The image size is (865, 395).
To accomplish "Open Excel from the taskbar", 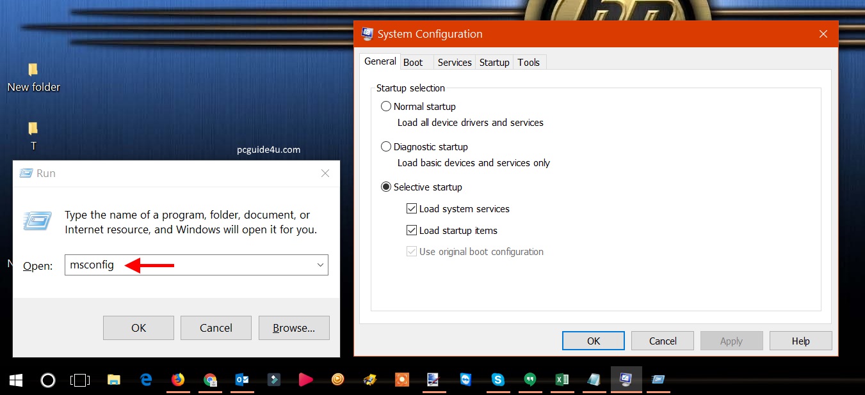I will [562, 380].
